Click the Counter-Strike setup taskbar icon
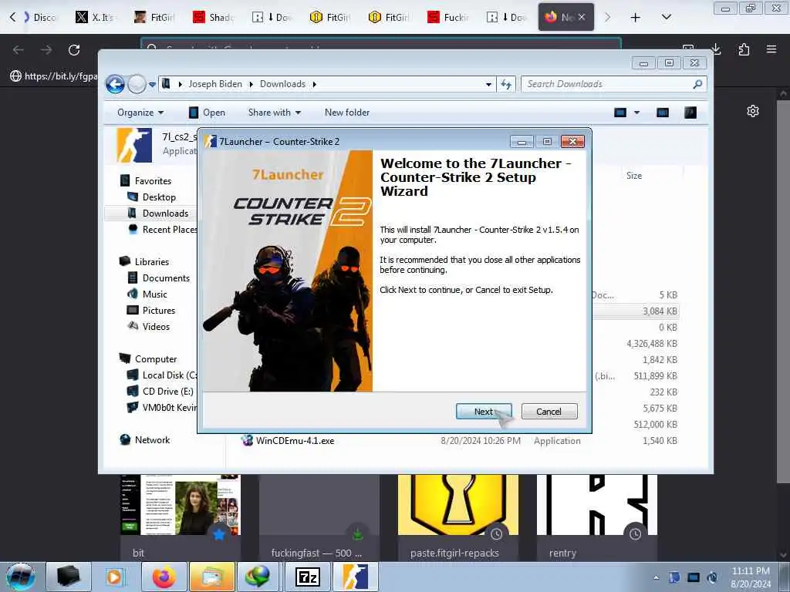The width and height of the screenshot is (790, 592). coord(355,577)
